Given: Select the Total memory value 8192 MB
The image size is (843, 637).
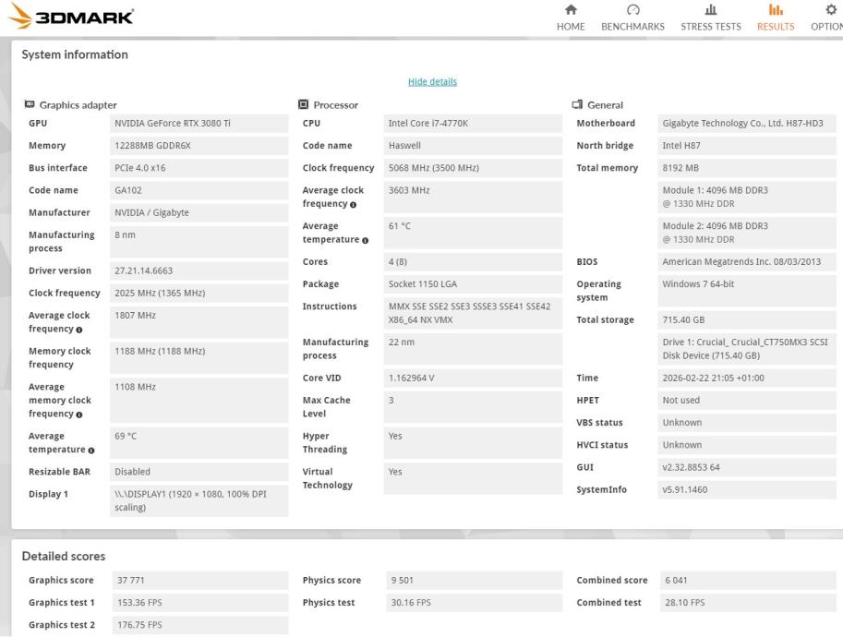Looking at the screenshot, I should [747, 168].
